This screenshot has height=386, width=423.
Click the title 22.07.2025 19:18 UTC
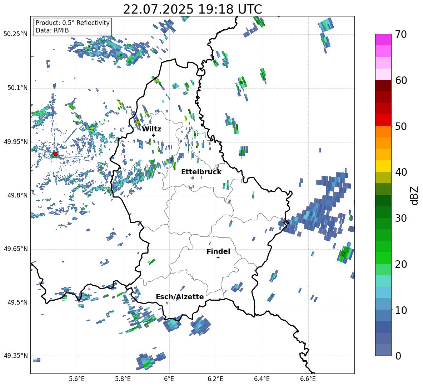click(193, 9)
